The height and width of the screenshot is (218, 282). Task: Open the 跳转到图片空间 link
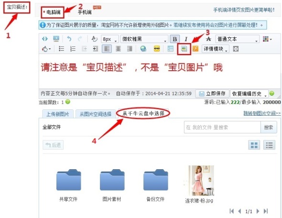(262, 113)
